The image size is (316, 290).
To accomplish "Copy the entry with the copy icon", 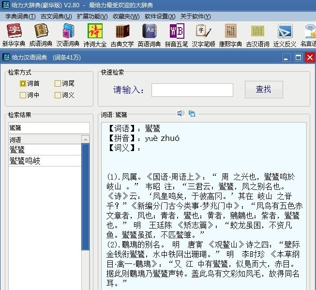I will pyautogui.click(x=192, y=114).
